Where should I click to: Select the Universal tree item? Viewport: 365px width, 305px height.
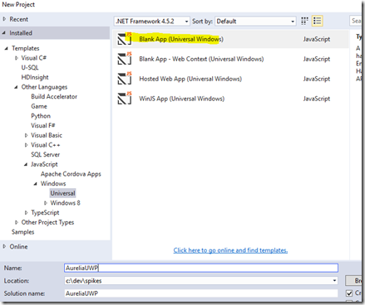tap(62, 193)
